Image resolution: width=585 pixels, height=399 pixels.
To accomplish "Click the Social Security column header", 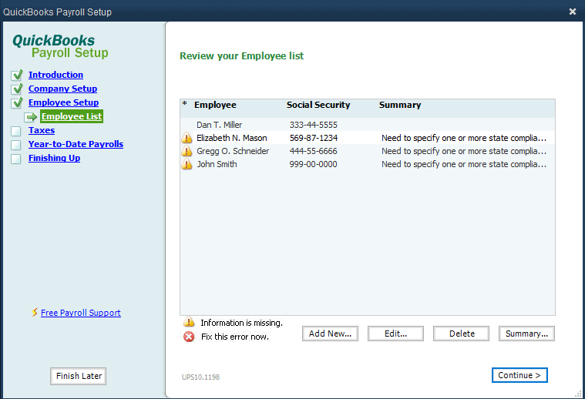I will [318, 105].
